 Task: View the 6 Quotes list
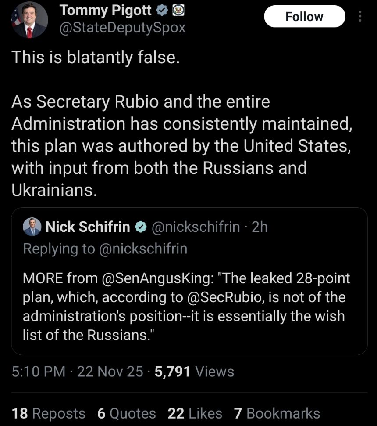click(127, 413)
